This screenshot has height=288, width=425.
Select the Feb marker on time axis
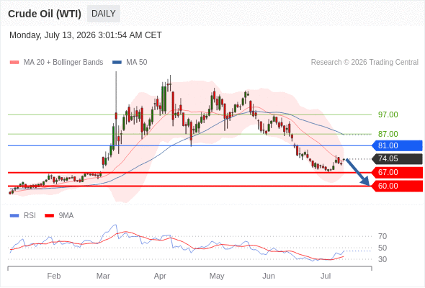coord(54,276)
